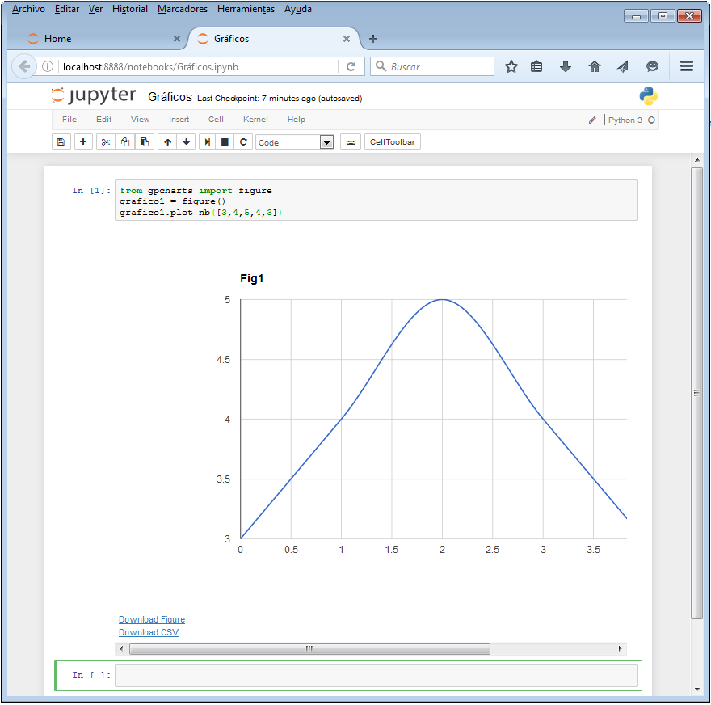Move the cell up with the arrow icon
Viewport: 711px width, 705px height.
tap(167, 141)
